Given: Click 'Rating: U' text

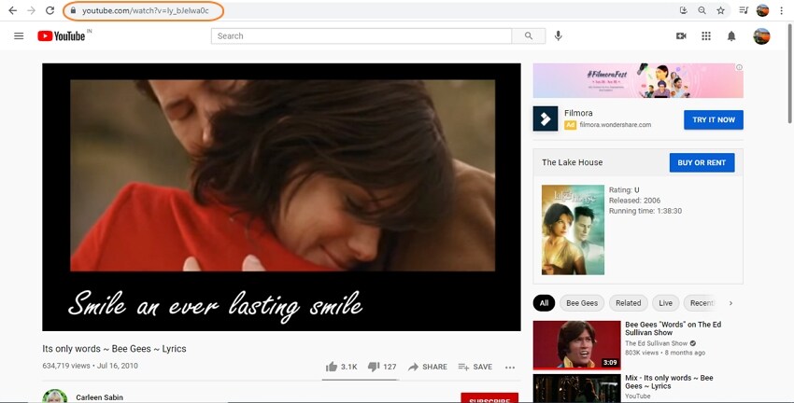Looking at the screenshot, I should pos(624,190).
